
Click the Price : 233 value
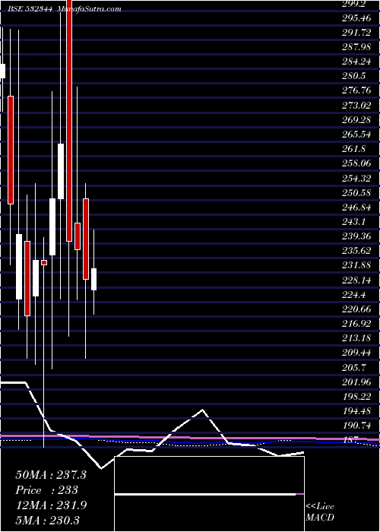tap(47, 490)
